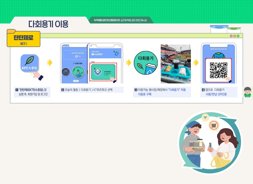
Task: Click the green-lid food container illustration
Action: (234, 30)
